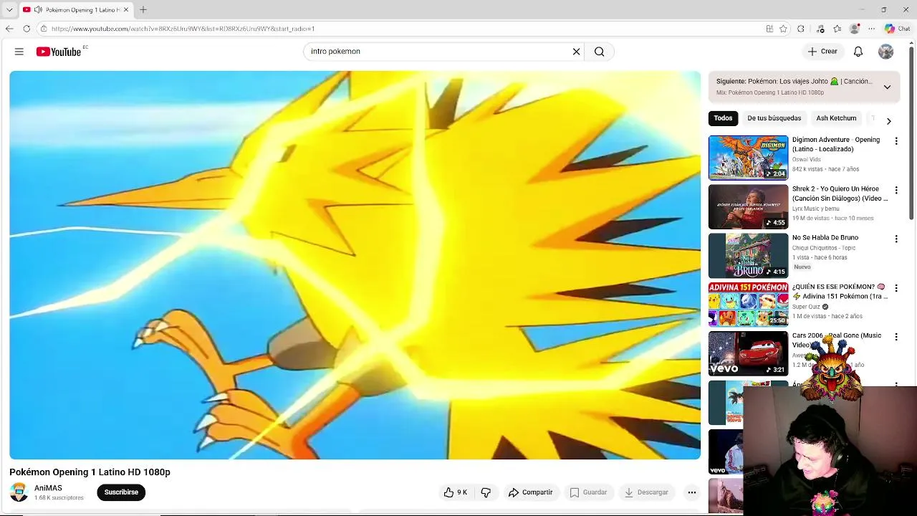
Task: Expand the playlist mix panel chevron
Action: pos(887,87)
